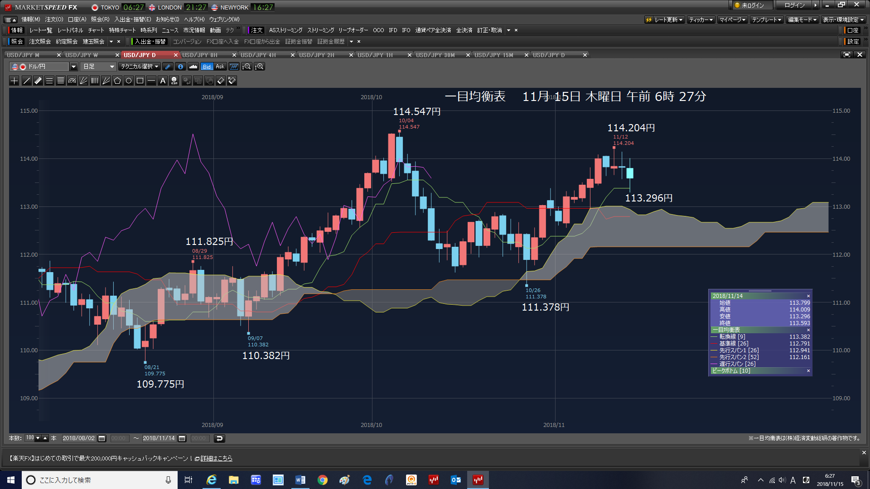Image resolution: width=870 pixels, height=489 pixels.
Task: Open the 詳細はこちら campaign link
Action: [x=216, y=459]
